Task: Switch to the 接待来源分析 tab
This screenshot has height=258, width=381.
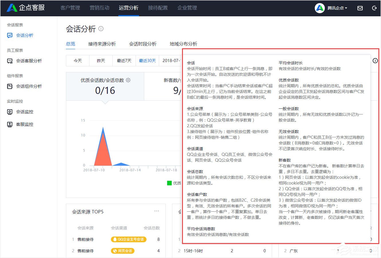Action: pyautogui.click(x=102, y=44)
